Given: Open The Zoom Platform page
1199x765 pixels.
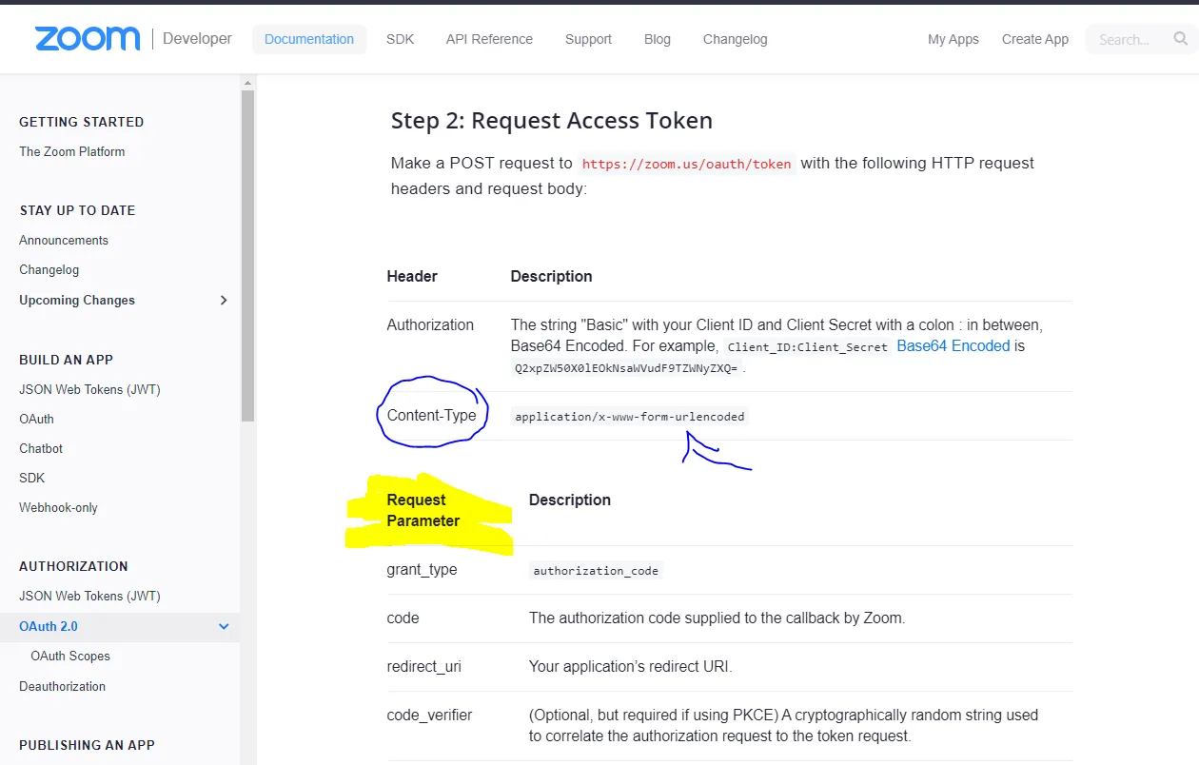Looking at the screenshot, I should (72, 151).
